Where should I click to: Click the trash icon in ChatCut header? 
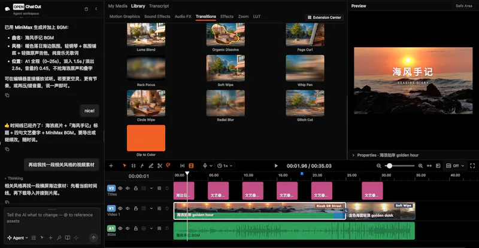[x=86, y=9]
